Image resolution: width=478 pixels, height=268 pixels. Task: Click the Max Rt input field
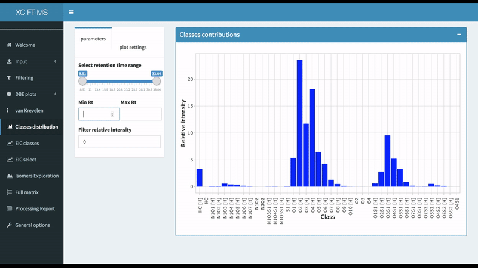pyautogui.click(x=141, y=114)
